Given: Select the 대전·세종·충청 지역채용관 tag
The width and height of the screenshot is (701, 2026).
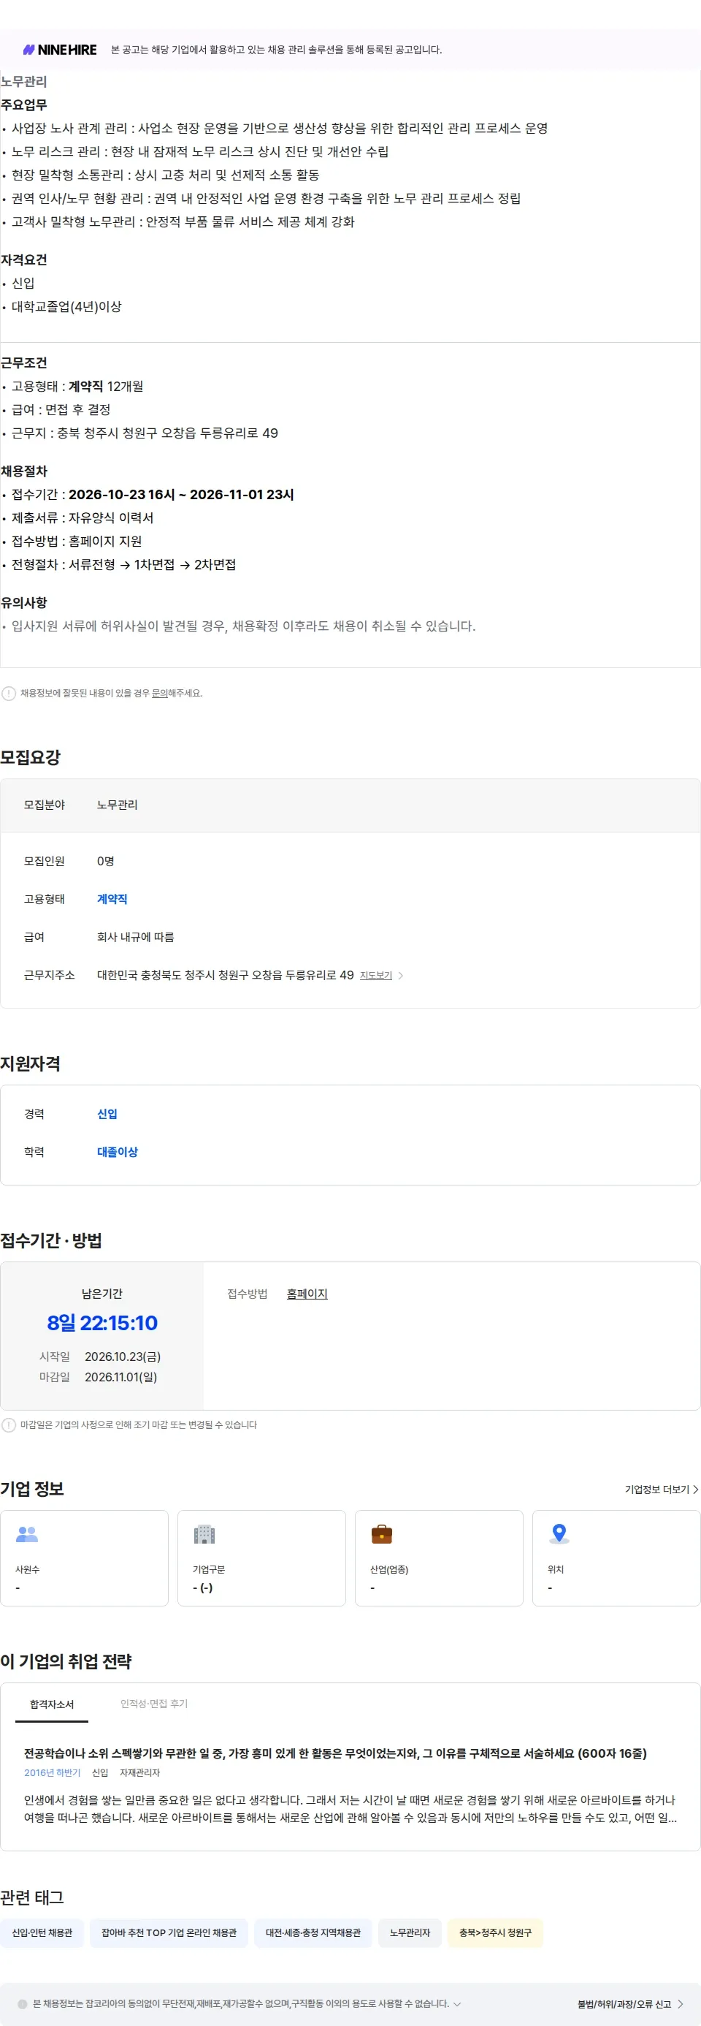Looking at the screenshot, I should pyautogui.click(x=313, y=1932).
